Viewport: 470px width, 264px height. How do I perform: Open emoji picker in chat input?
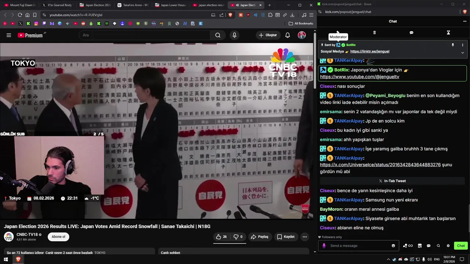[394, 246]
